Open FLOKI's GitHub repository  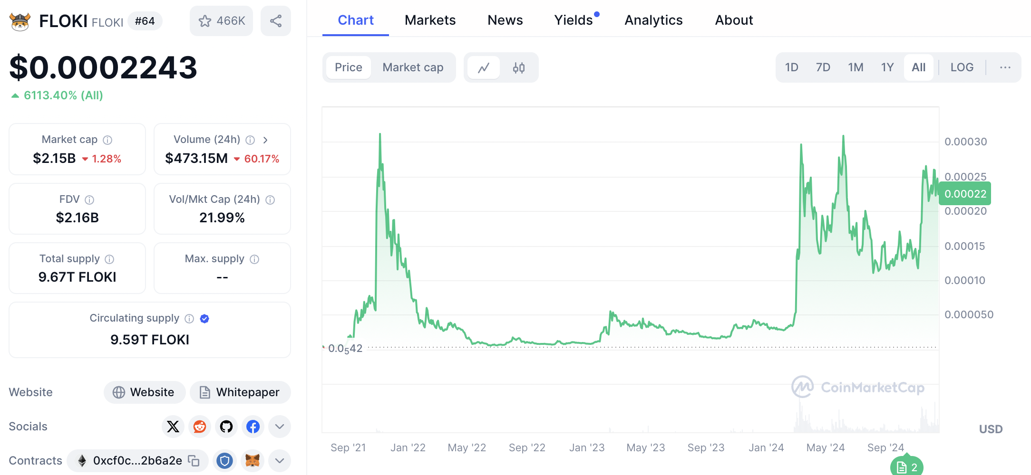[226, 427]
